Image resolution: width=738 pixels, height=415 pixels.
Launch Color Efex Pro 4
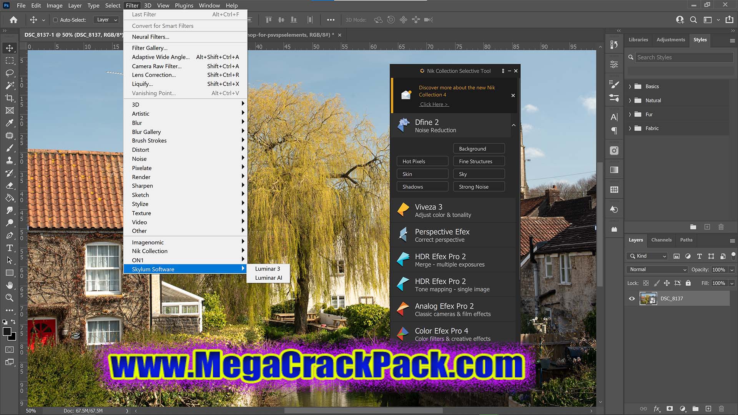453,334
